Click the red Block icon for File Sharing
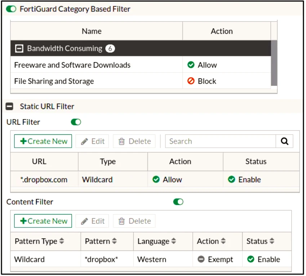 point(191,81)
